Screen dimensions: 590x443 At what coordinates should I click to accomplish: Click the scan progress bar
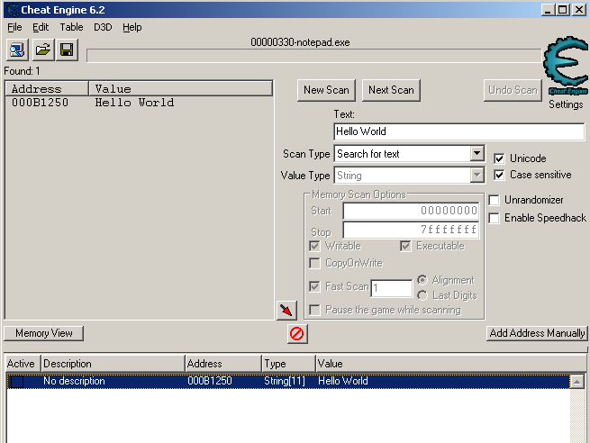point(315,56)
